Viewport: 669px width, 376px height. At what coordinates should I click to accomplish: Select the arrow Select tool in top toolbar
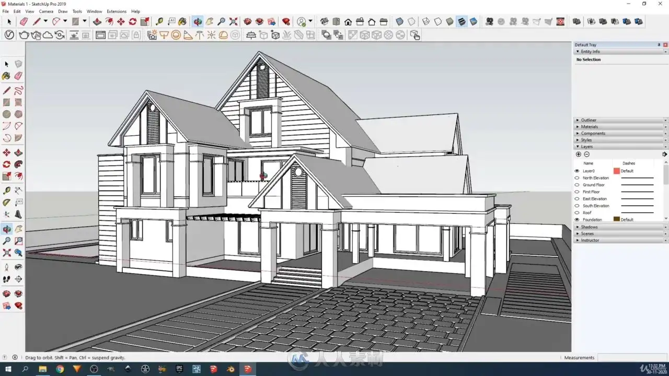pyautogui.click(x=9, y=21)
